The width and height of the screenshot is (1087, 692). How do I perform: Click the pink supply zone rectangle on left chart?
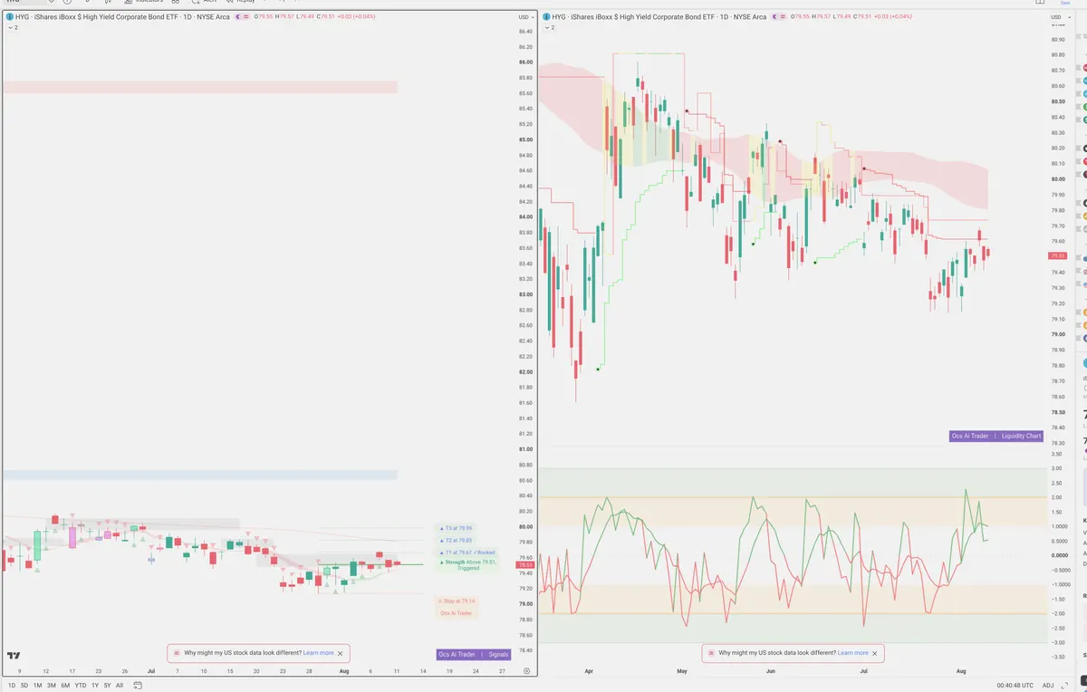(x=200, y=87)
